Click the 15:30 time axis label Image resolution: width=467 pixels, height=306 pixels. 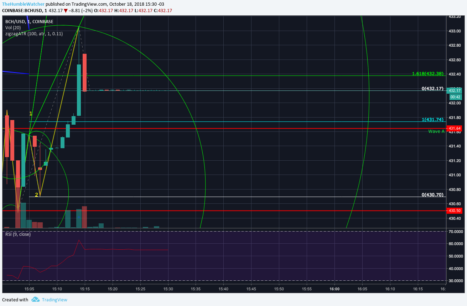click(168, 289)
